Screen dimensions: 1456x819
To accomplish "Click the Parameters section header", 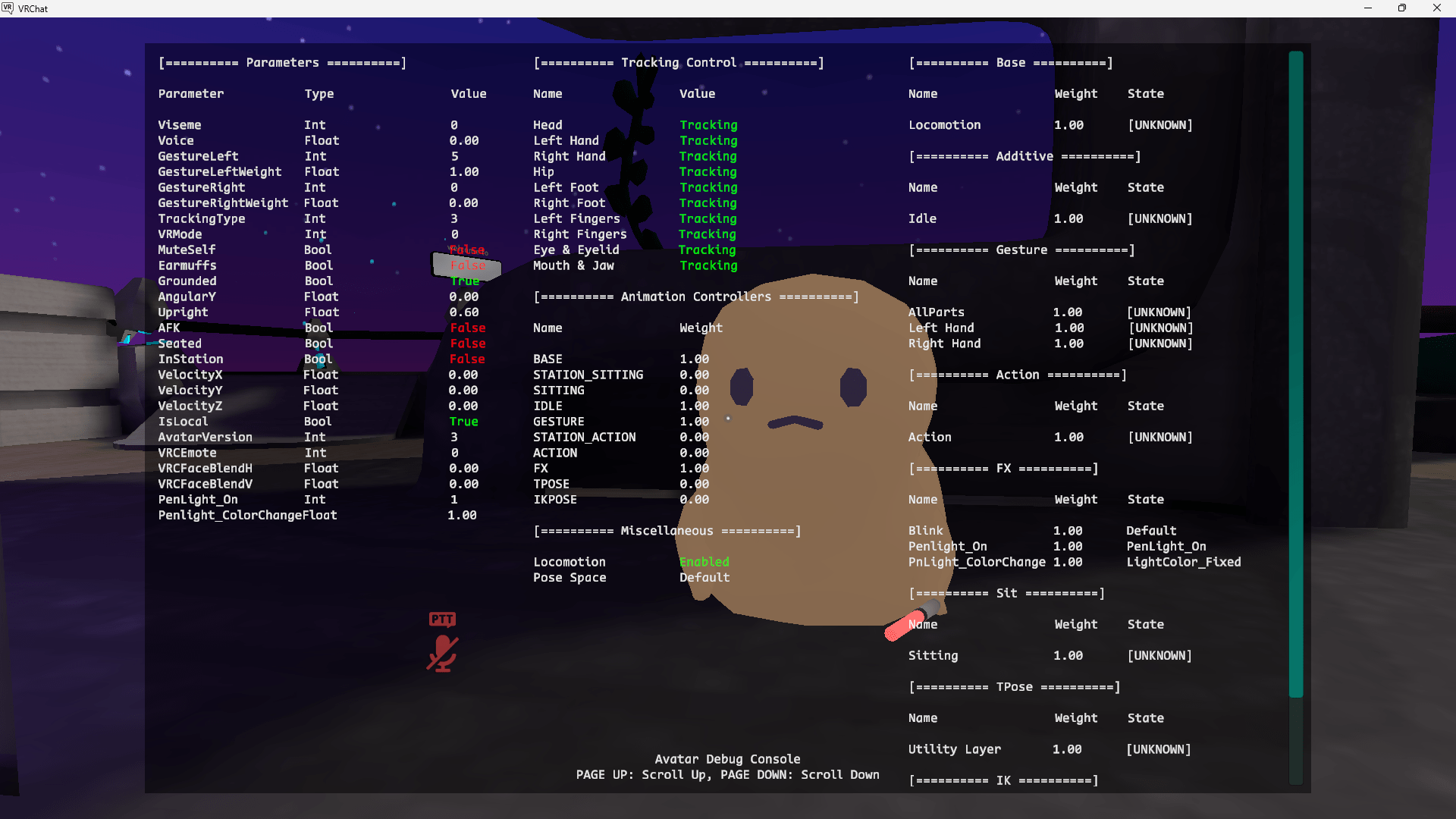I will point(282,63).
